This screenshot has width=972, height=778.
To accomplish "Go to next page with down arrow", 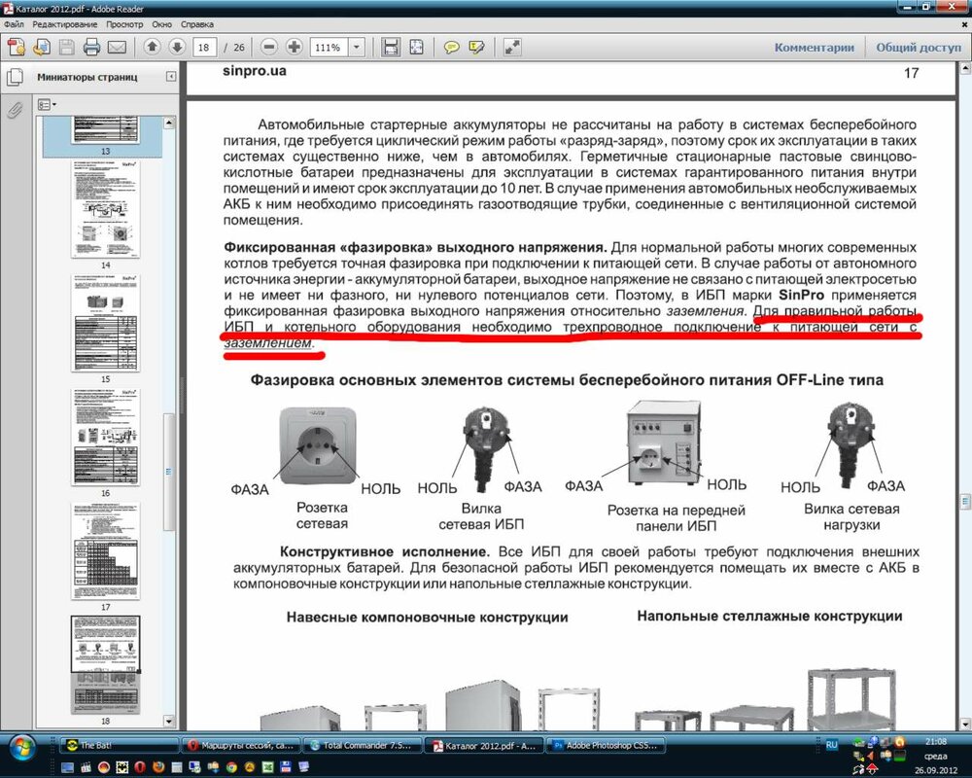I will point(177,47).
